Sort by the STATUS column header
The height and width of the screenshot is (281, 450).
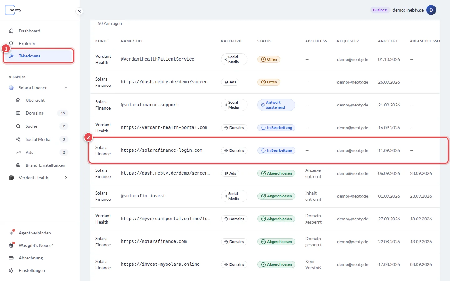264,41
